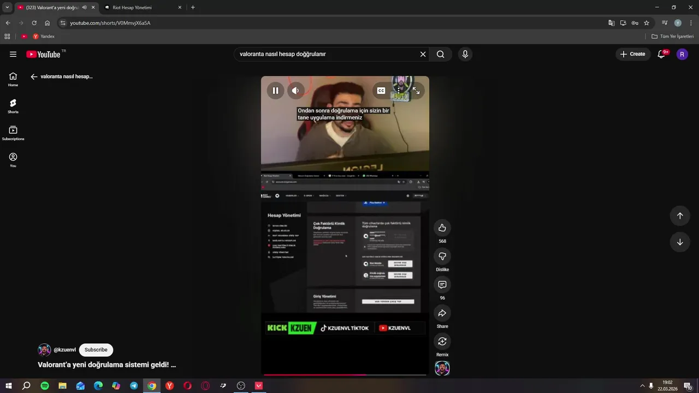
Task: Open the Create button
Action: [x=633, y=54]
